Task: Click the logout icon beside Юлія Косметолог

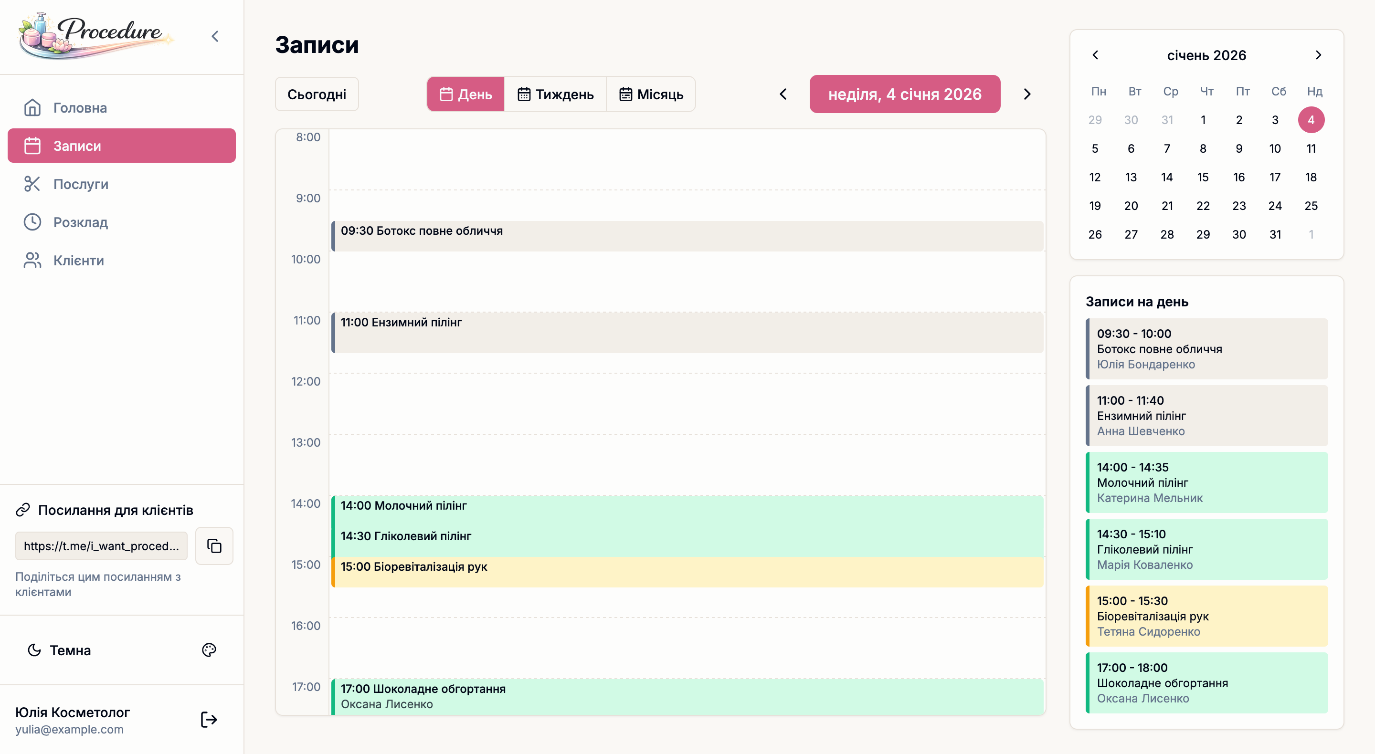Action: (x=209, y=720)
